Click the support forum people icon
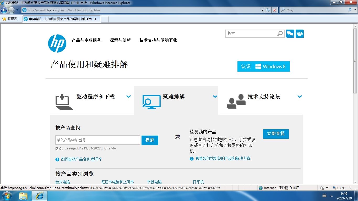Viewport: 358px width, 201px height. tap(236, 101)
